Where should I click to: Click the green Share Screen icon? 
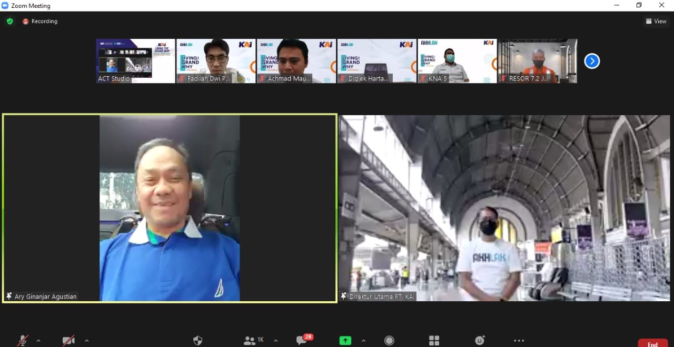tap(345, 341)
